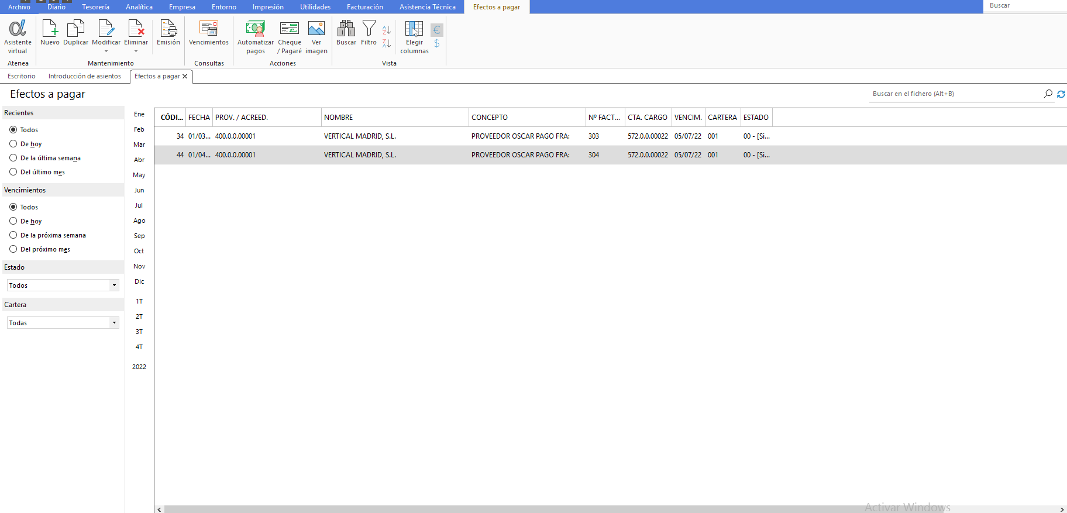
Task: Filter by month Ene
Action: [139, 114]
